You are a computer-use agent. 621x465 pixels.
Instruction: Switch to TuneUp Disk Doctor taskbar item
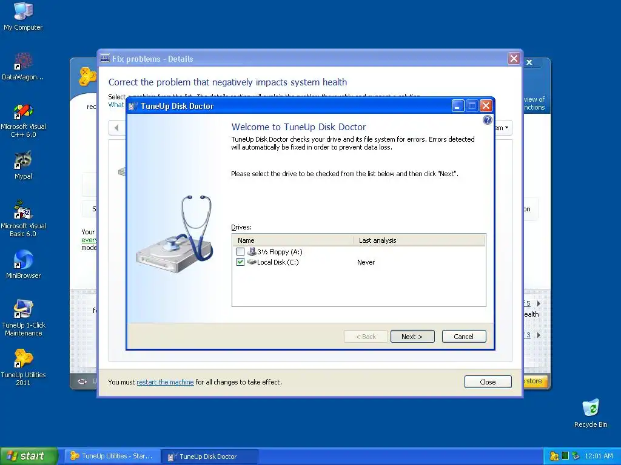[210, 456]
